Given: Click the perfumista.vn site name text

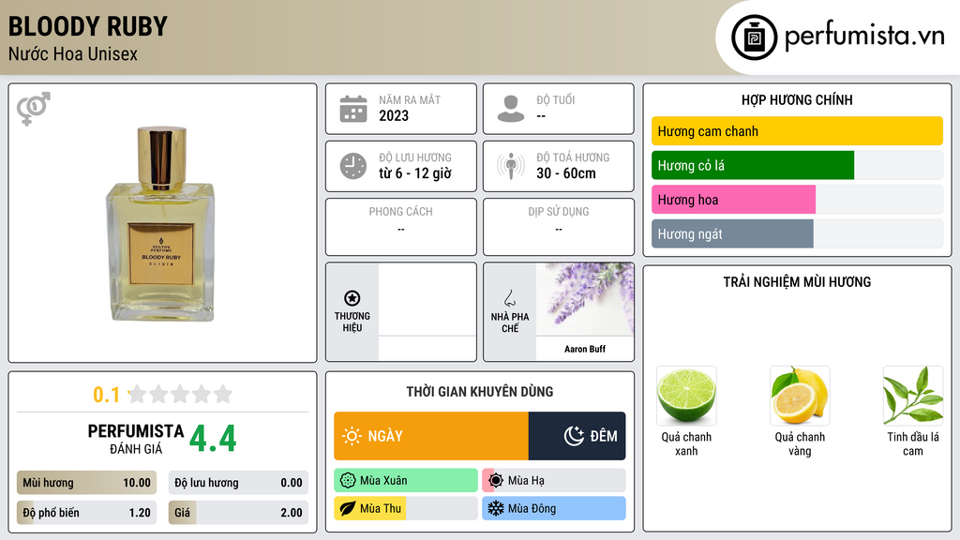Looking at the screenshot, I should pos(864,36).
